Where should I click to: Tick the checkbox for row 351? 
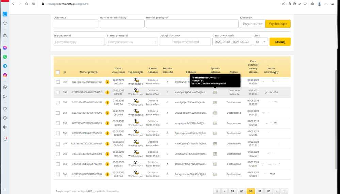[x=58, y=82]
